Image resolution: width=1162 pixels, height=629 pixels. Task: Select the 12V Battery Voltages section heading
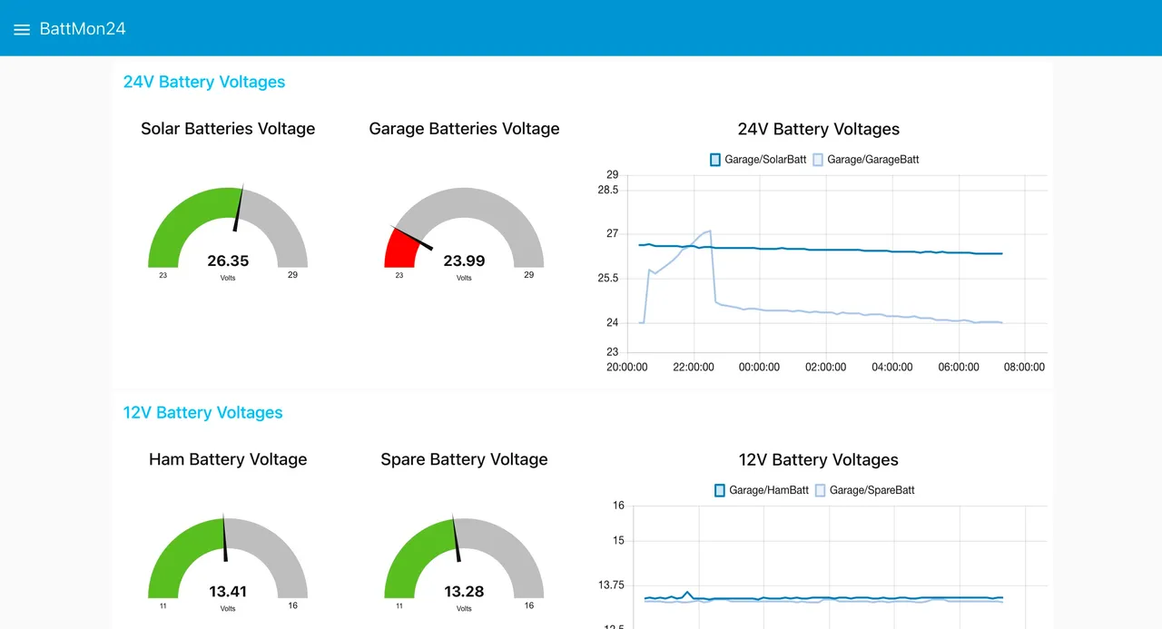(203, 412)
